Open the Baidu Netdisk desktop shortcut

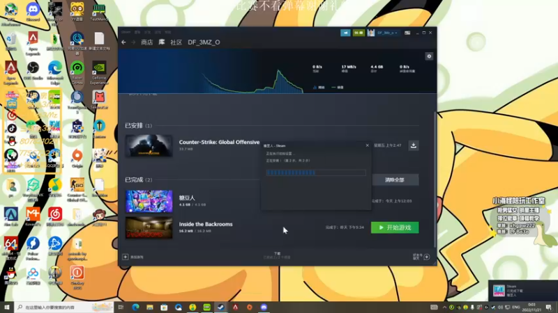(x=33, y=275)
